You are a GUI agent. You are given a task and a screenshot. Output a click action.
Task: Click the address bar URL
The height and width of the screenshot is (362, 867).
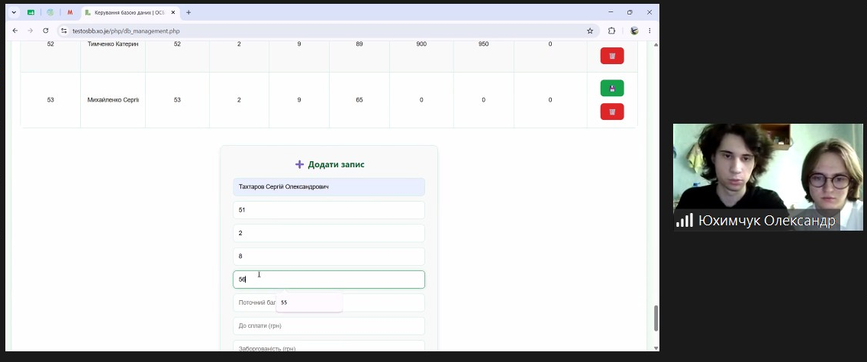point(126,31)
